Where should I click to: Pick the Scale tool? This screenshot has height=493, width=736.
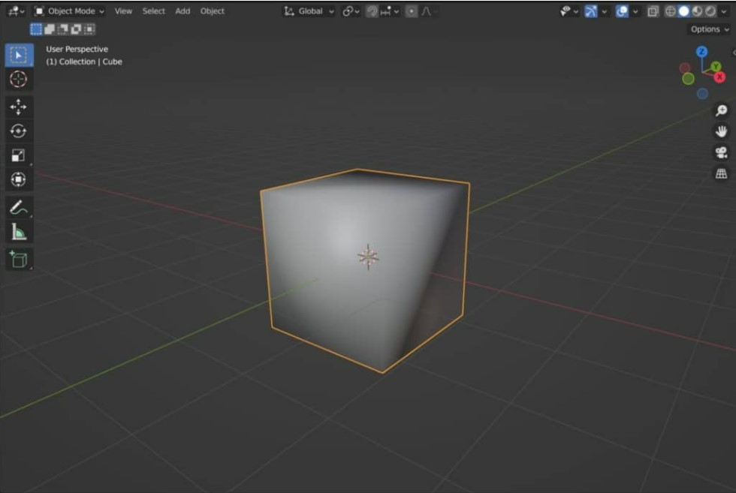click(x=19, y=155)
